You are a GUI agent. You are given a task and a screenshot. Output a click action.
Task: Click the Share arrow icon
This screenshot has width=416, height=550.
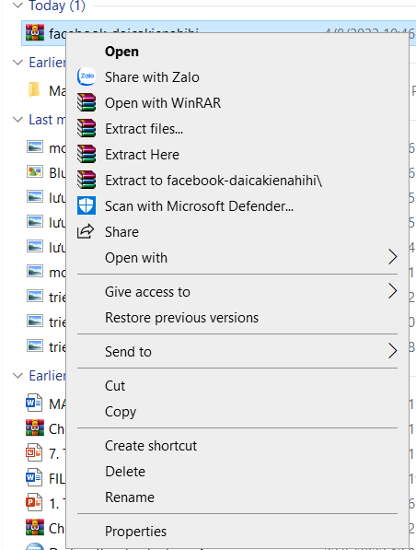[86, 231]
